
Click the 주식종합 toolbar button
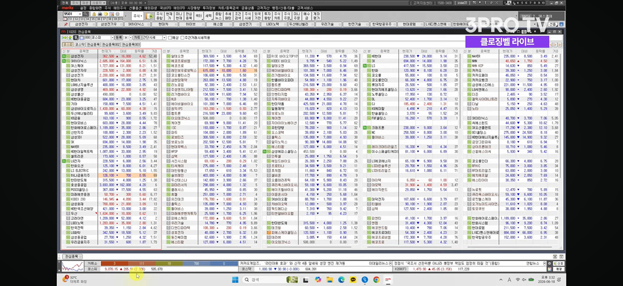(159, 16)
